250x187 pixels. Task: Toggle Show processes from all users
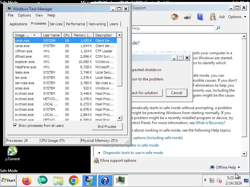click(15, 126)
